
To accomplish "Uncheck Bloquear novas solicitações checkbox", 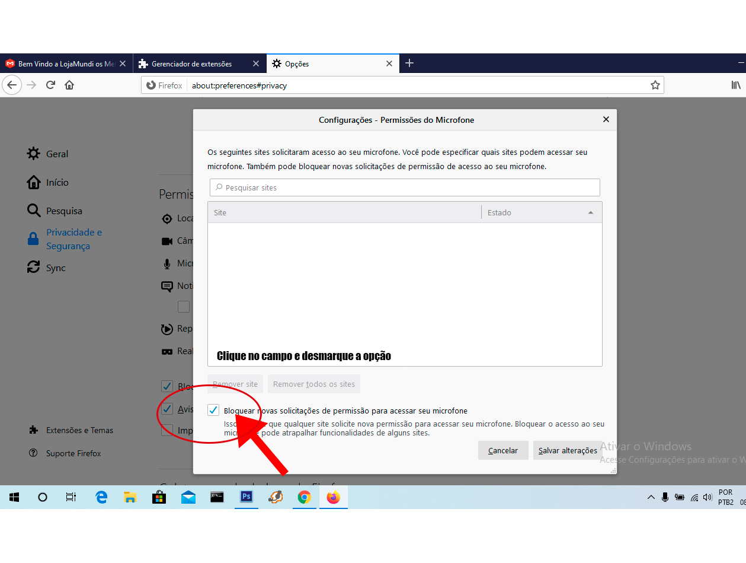I will coord(213,410).
